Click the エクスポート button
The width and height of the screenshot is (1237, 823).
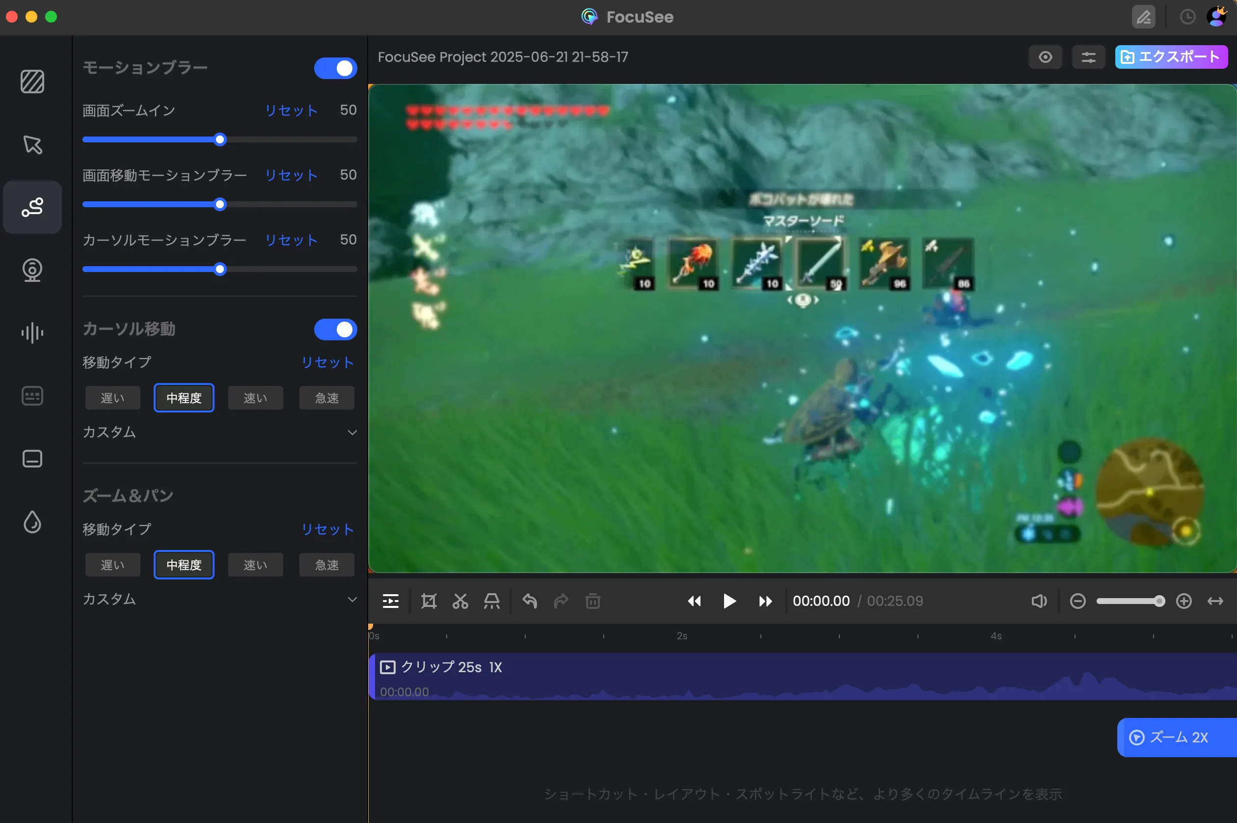coord(1171,56)
